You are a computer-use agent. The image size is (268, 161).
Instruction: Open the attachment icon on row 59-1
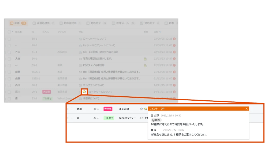(145, 65)
